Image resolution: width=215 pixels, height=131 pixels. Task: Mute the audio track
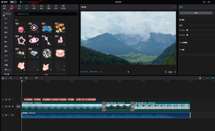(x=13, y=115)
